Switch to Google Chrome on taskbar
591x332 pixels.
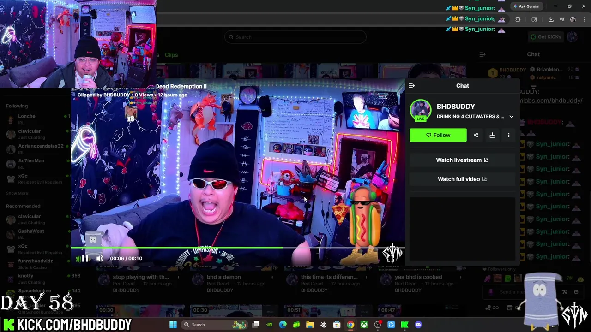click(x=350, y=325)
